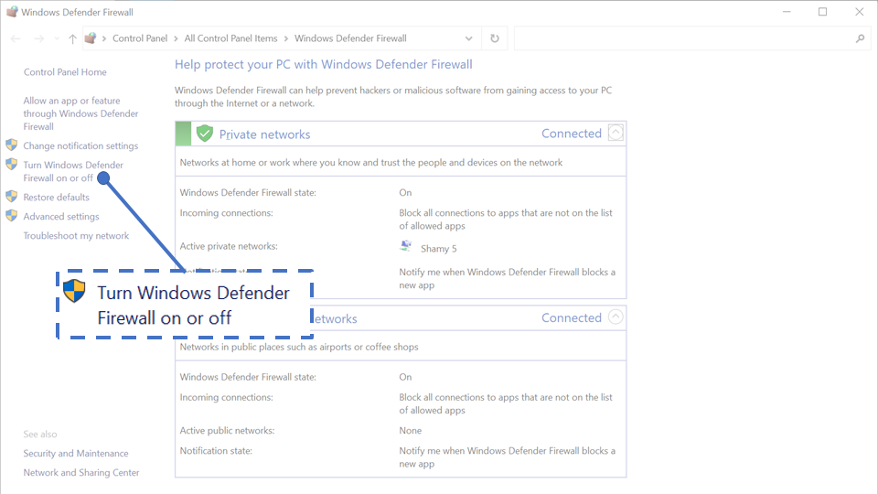878x494 pixels.
Task: Open Network and Sharing Center link
Action: tap(81, 472)
